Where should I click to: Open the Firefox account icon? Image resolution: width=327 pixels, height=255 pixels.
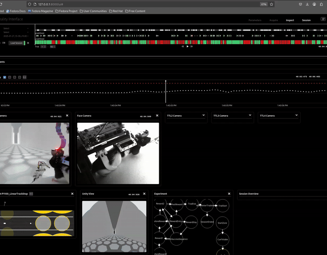[x=314, y=4]
